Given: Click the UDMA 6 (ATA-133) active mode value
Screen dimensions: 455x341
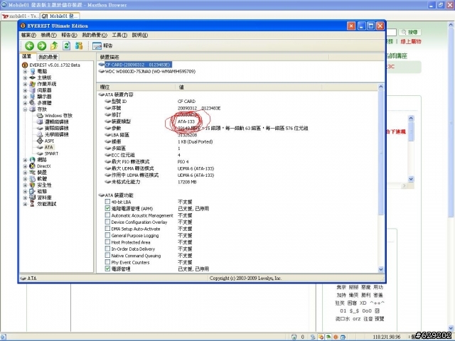Looking at the screenshot, I should coord(196,175).
